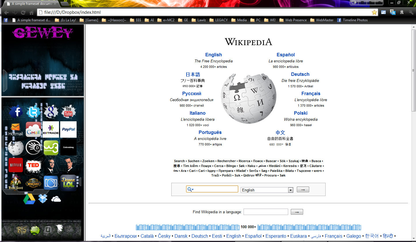Viewport: 416px width, 242px height.
Task: Open the RuneScape character shortcut
Action: click(16, 183)
